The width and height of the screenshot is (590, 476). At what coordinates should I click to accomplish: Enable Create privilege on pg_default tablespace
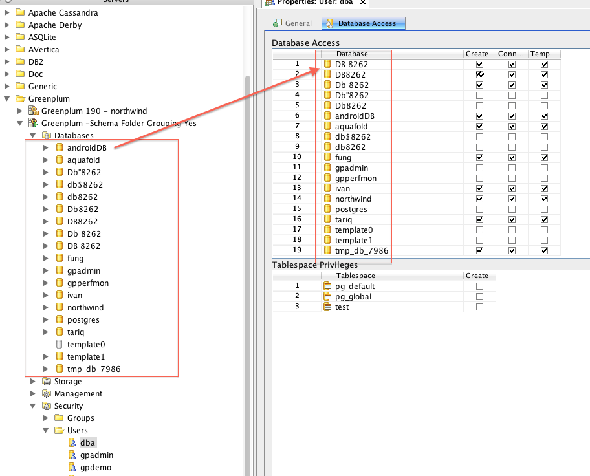[x=479, y=287]
